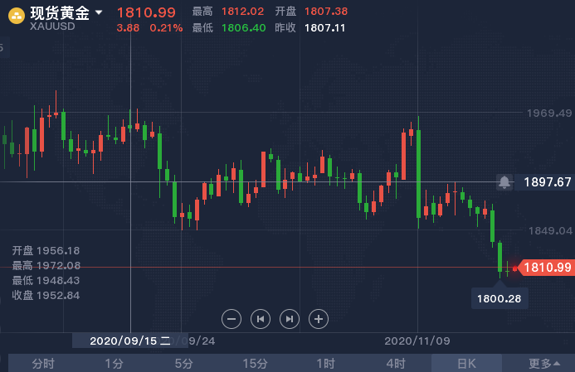Click the 1897.67 alert price label
575x372 pixels.
[548, 182]
